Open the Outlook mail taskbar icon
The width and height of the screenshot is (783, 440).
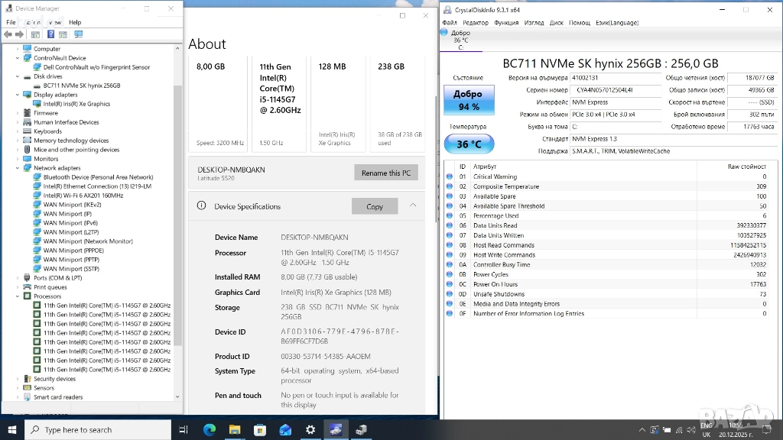click(x=285, y=429)
